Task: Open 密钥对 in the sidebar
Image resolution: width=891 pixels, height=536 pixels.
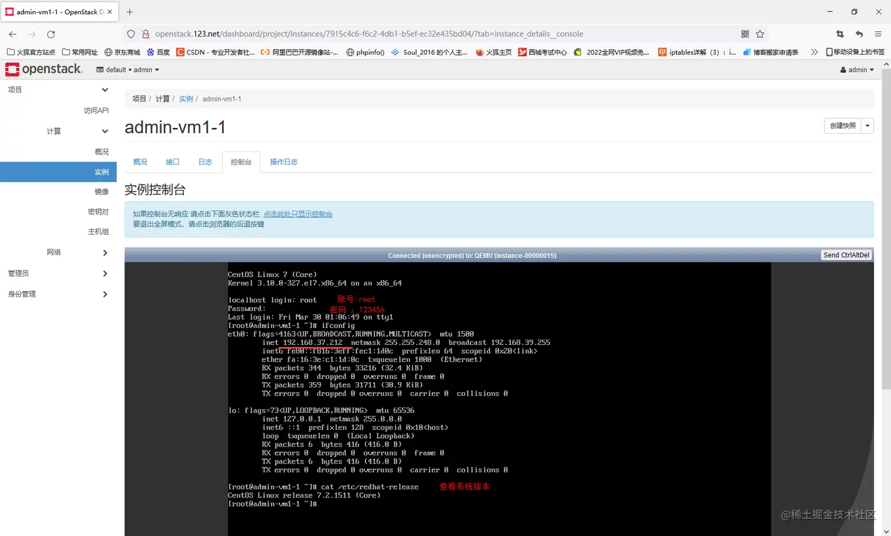Action: 98,212
